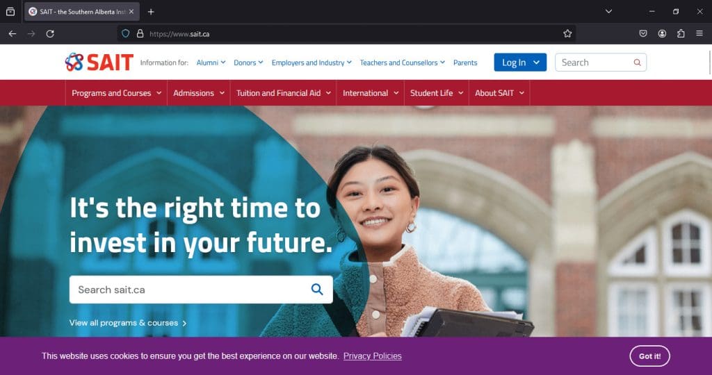Click the Save to Pocket icon
Screen dimensions: 712x375
[x=643, y=33]
